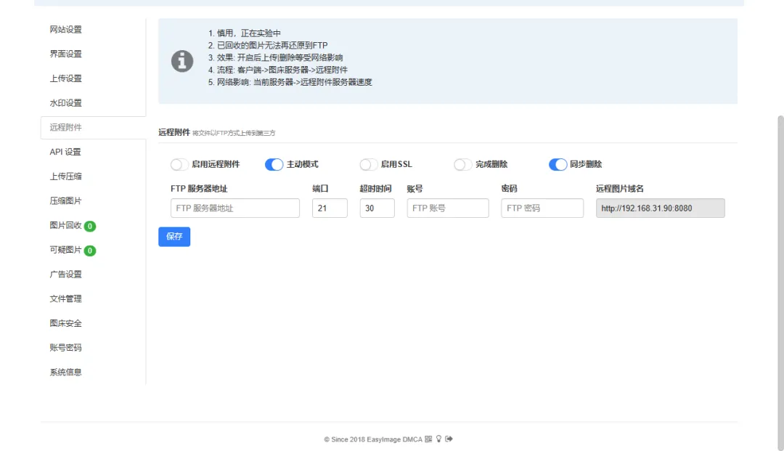Click the info circle icon in notice box

click(182, 62)
